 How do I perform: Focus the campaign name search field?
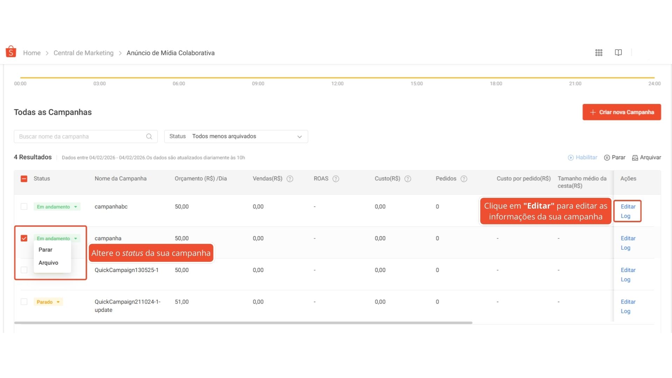[80, 136]
